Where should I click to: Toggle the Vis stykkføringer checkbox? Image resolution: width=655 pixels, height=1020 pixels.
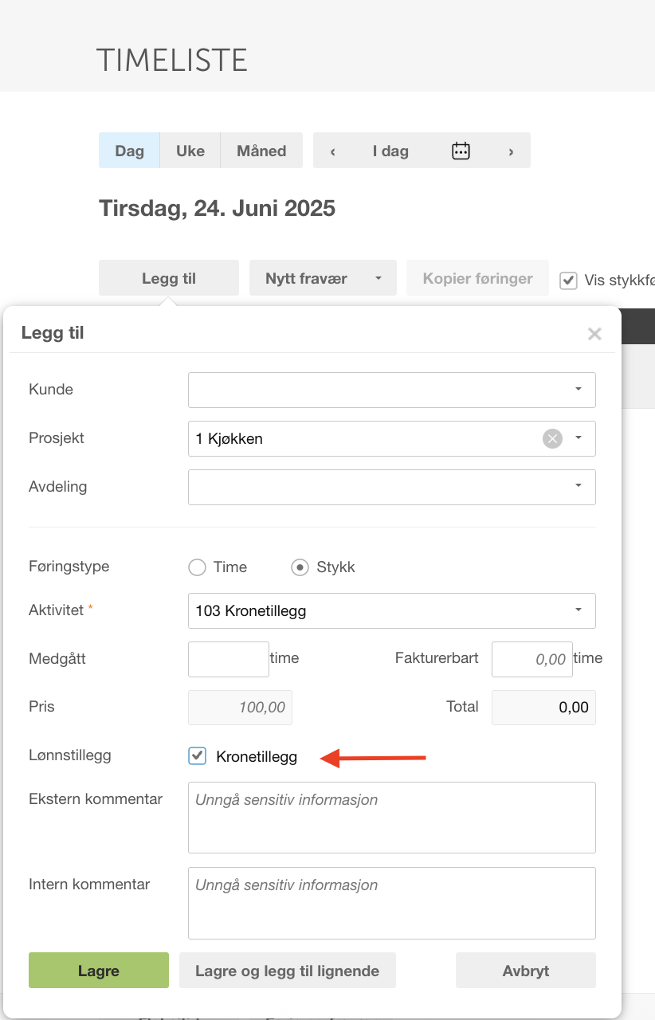568,280
